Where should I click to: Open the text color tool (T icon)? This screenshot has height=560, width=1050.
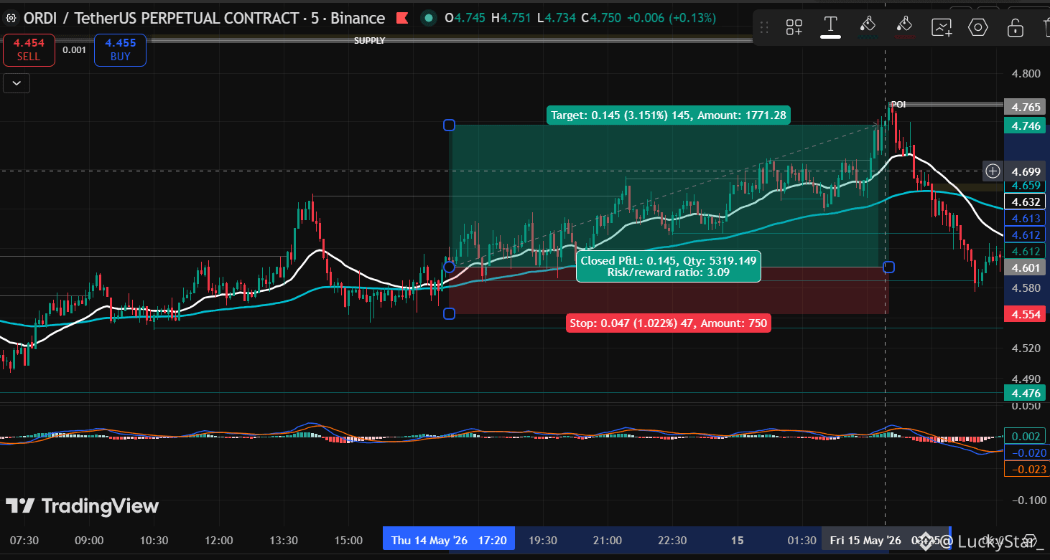coord(830,27)
